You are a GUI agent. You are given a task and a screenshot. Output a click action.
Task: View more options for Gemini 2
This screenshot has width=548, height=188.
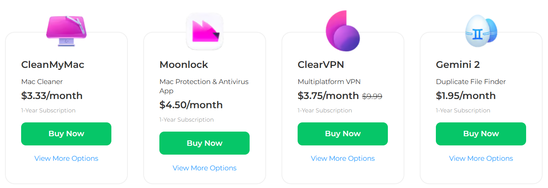coord(481,158)
